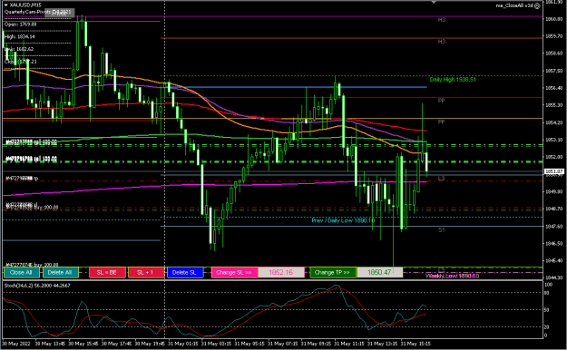Click the L3 label above the S1 label
This screenshot has height=350, width=567.
[442, 179]
